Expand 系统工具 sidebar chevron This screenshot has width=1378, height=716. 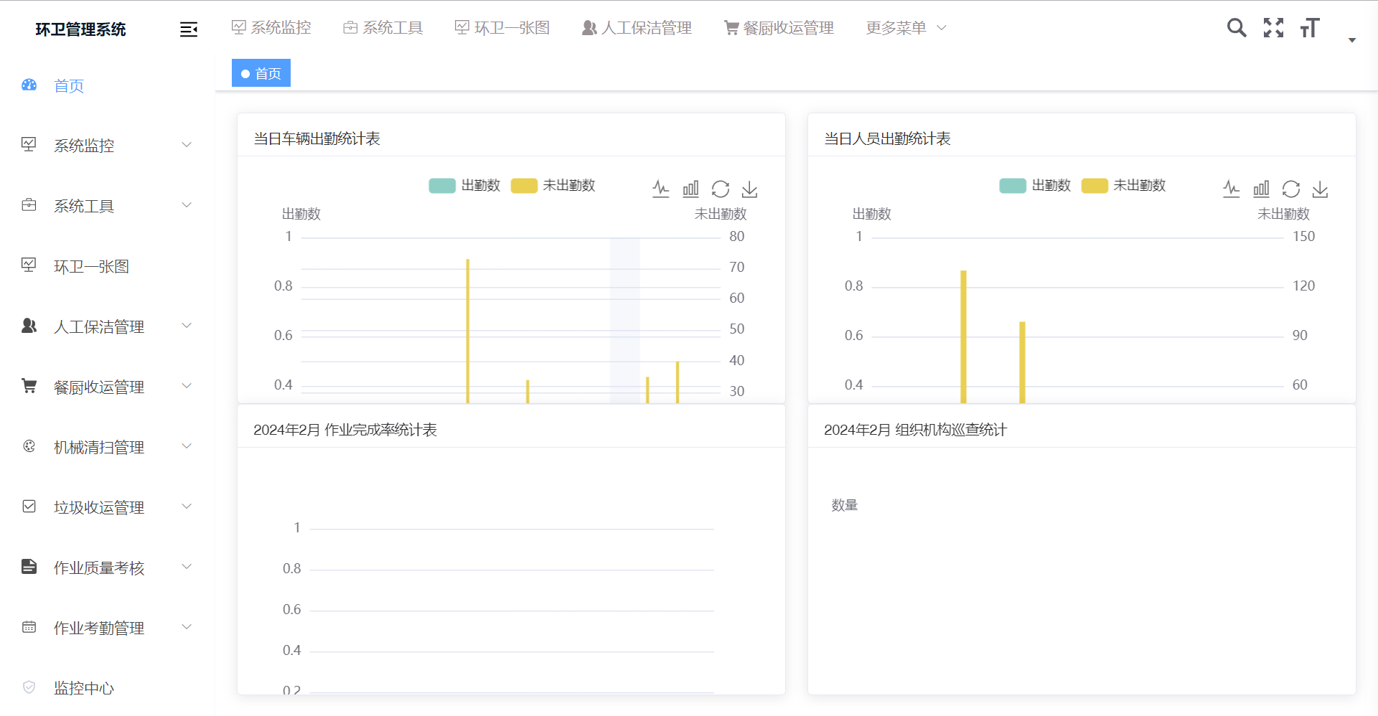click(187, 205)
